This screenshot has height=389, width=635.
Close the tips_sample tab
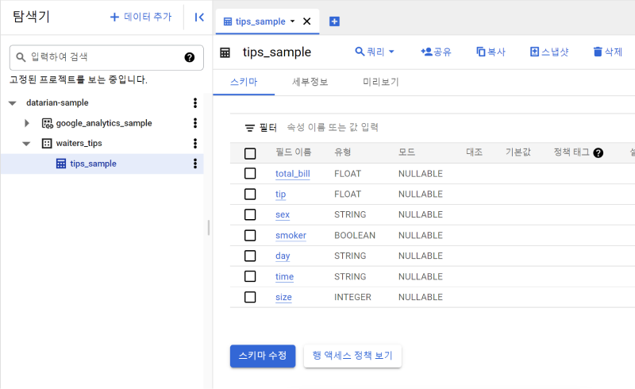point(307,21)
